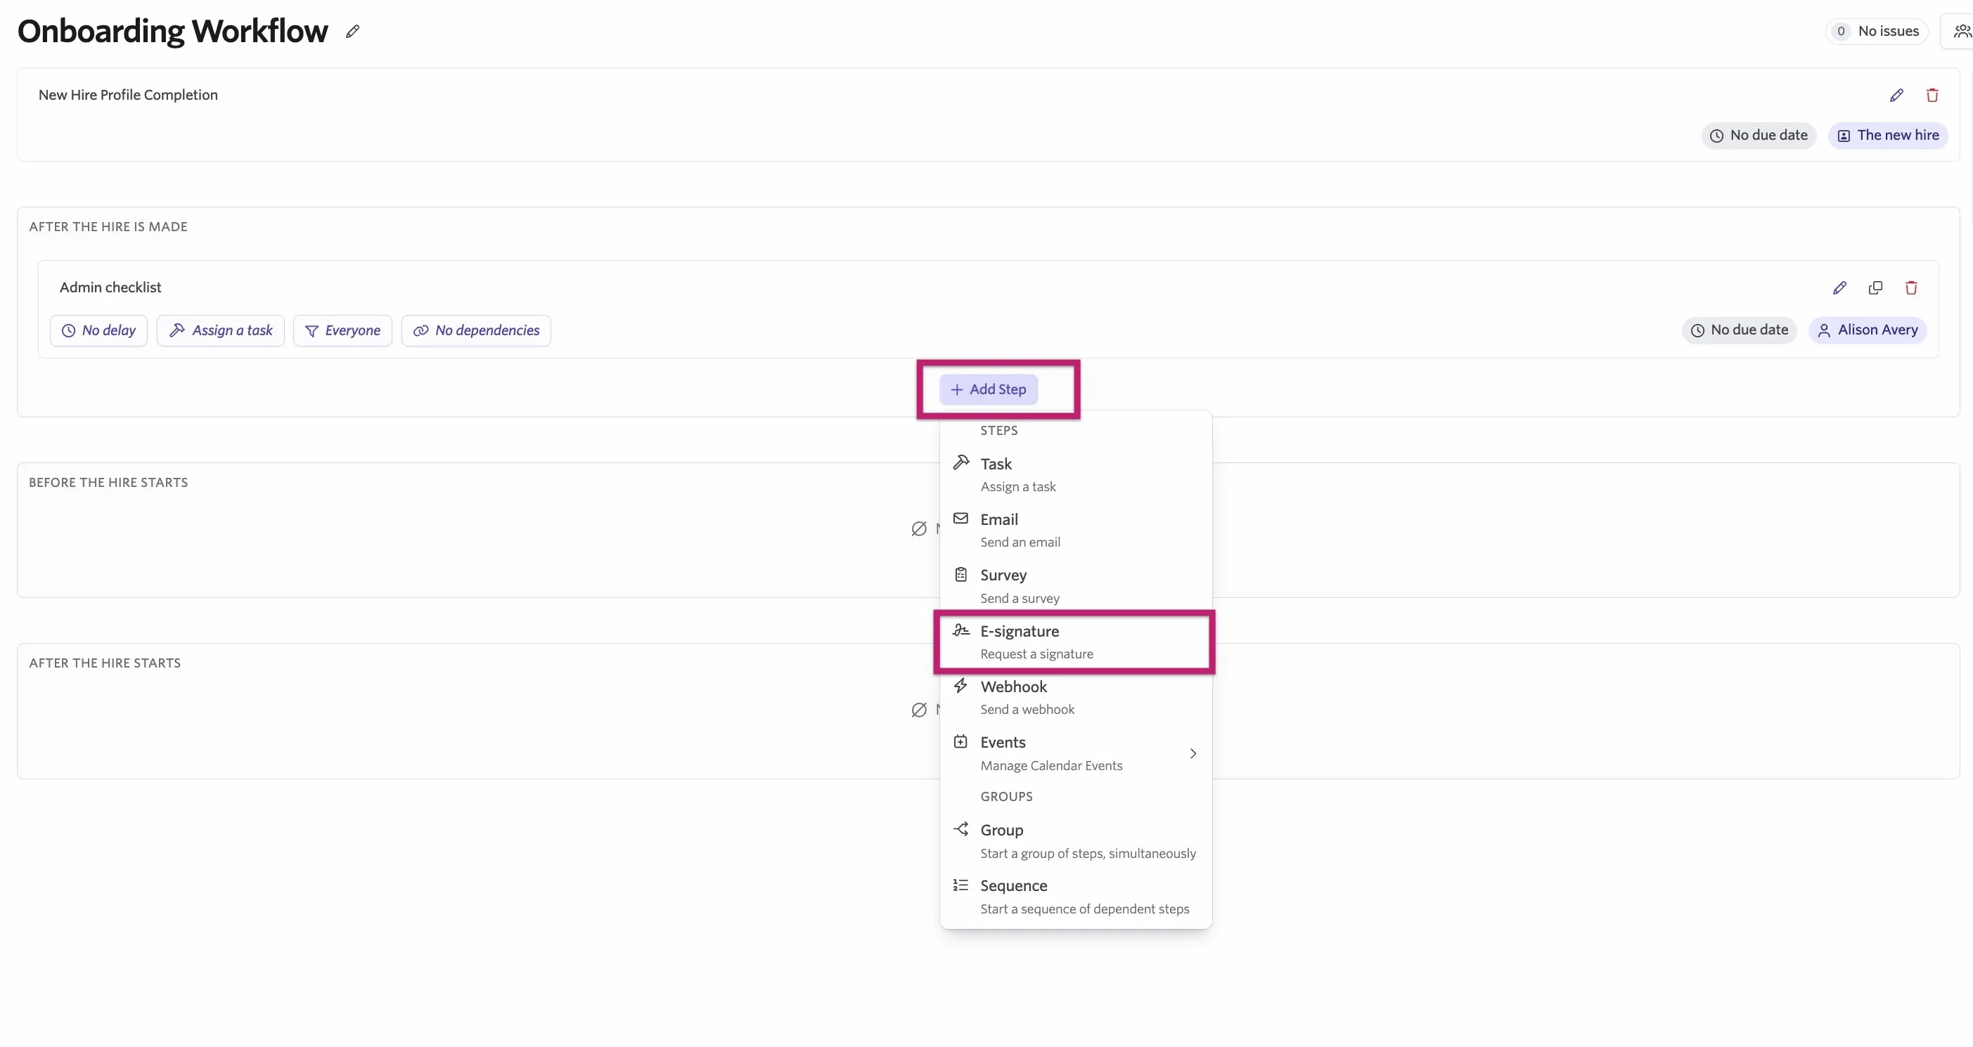The width and height of the screenshot is (1973, 1047).
Task: Select Task from the steps menu
Action: click(1076, 474)
